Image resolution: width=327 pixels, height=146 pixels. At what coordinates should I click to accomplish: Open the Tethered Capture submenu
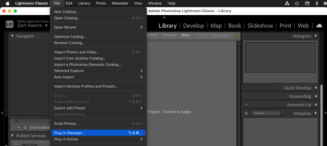98,71
